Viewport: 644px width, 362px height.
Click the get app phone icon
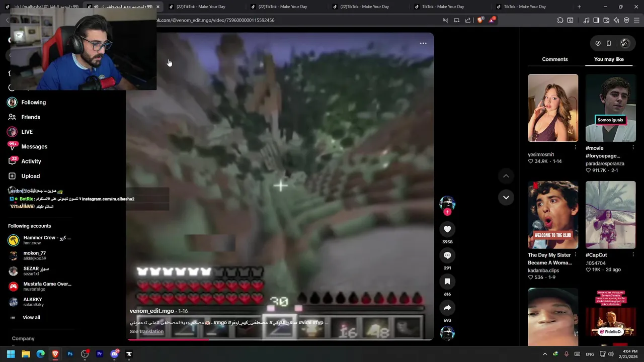click(609, 43)
